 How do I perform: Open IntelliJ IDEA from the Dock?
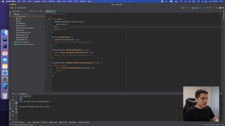(5, 46)
